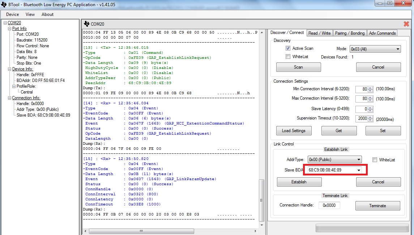414x235 pixels.
Task: Decrease the Supervision Timeout stepper
Action: coord(370,120)
